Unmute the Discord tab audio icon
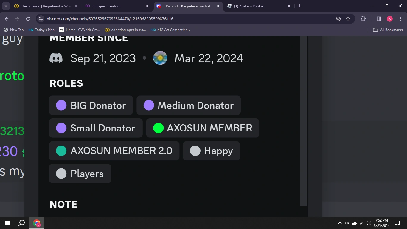 338,18
